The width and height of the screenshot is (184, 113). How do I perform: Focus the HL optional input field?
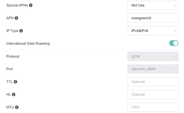(x=153, y=94)
